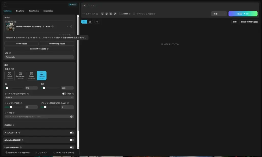Select the Square image size preset

tap(31, 75)
